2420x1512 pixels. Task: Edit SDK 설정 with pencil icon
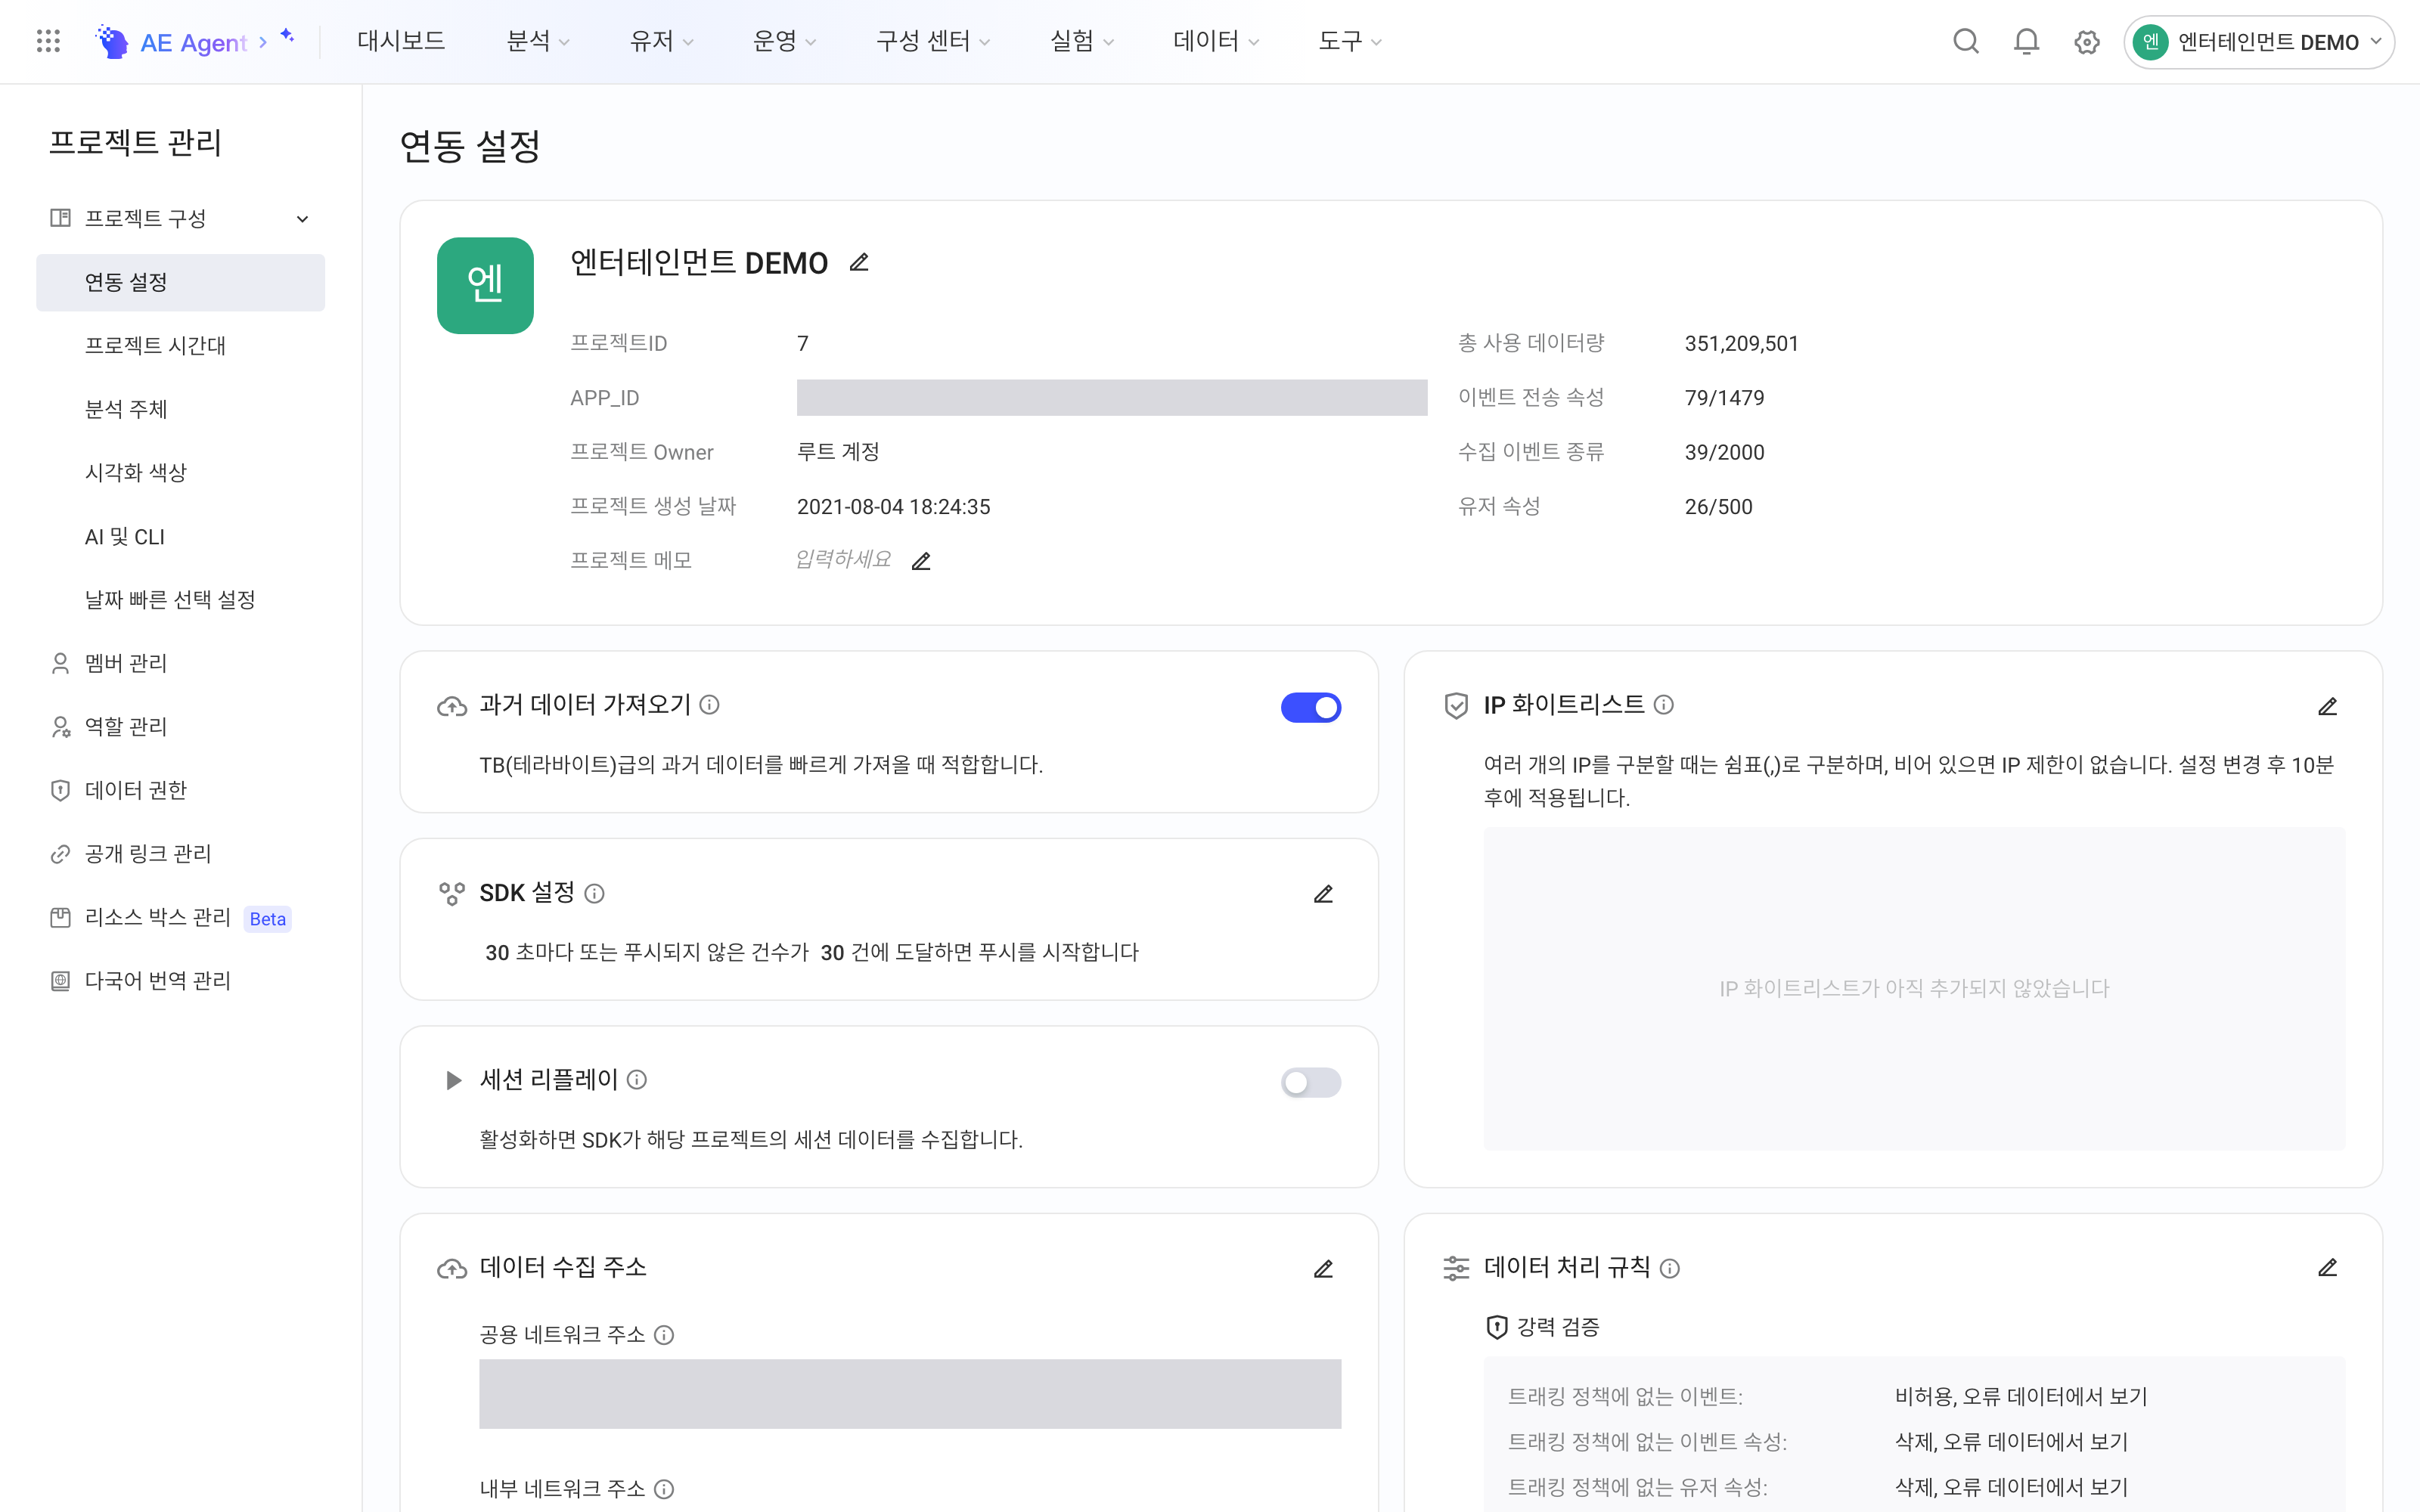coord(1323,894)
